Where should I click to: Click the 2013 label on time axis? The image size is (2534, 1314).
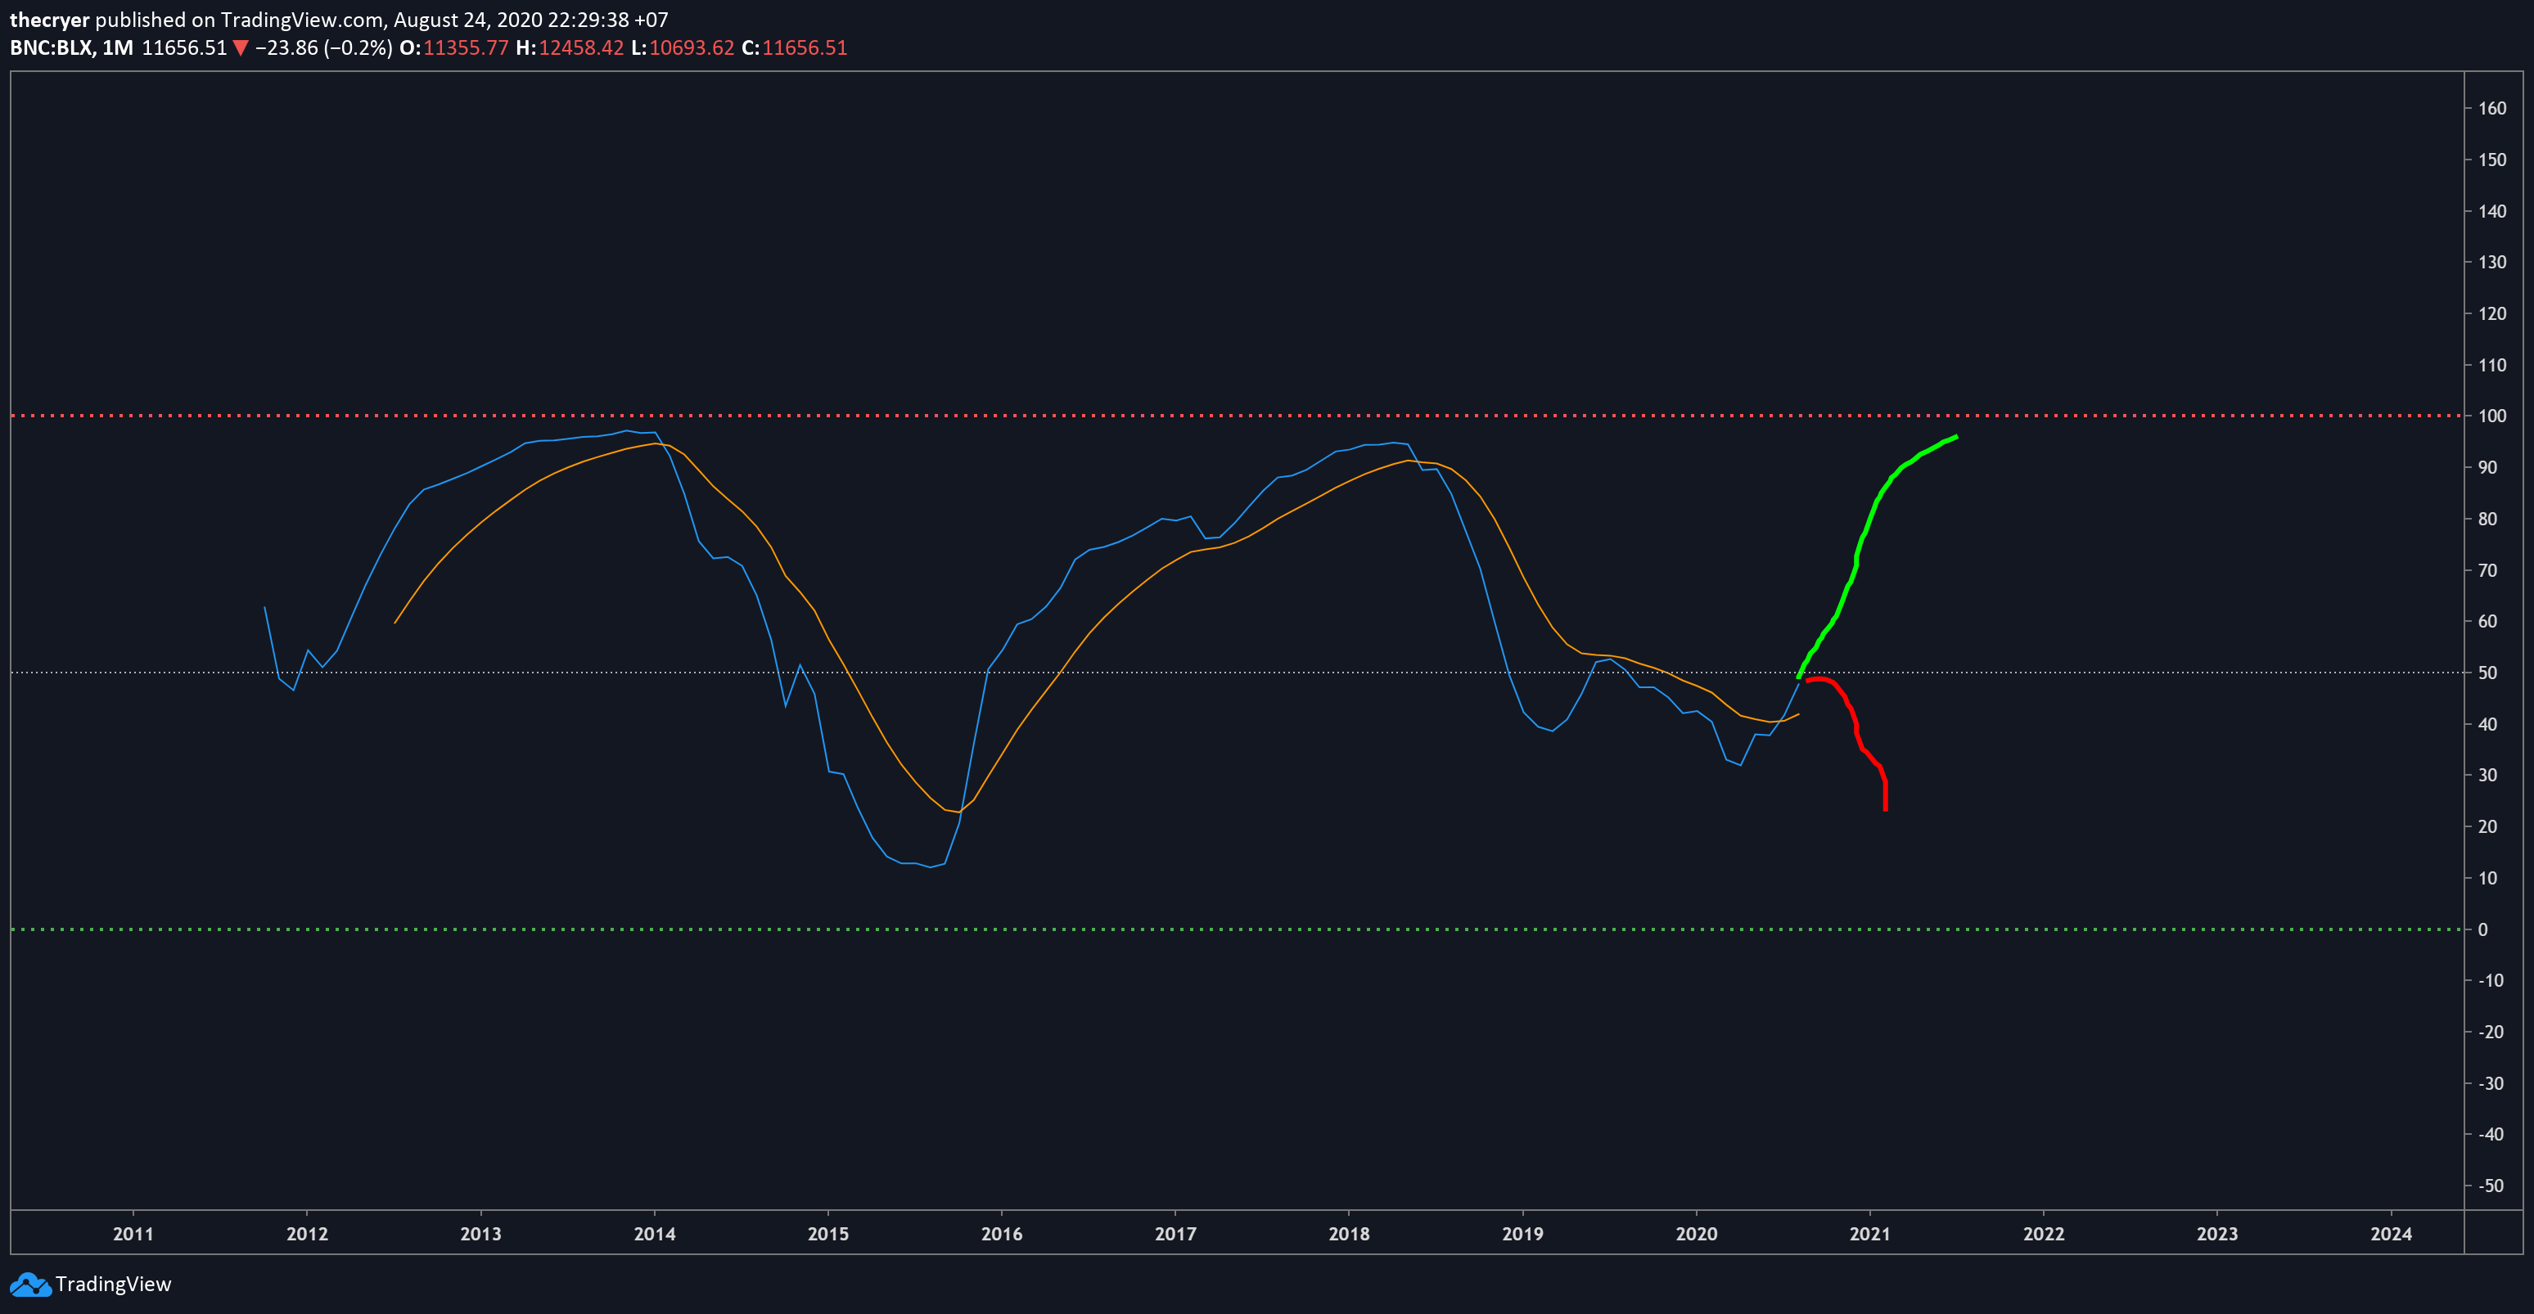coord(480,1233)
